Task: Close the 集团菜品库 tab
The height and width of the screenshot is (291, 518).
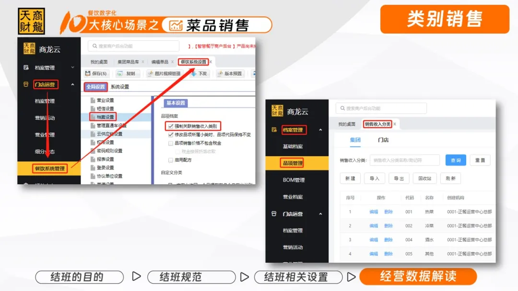Action: point(143,62)
